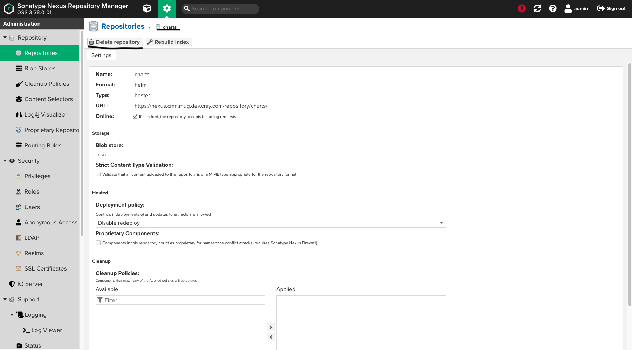Enable Strict Content Type Validation checkbox
Viewport: 632px width, 350px height.
click(x=98, y=174)
